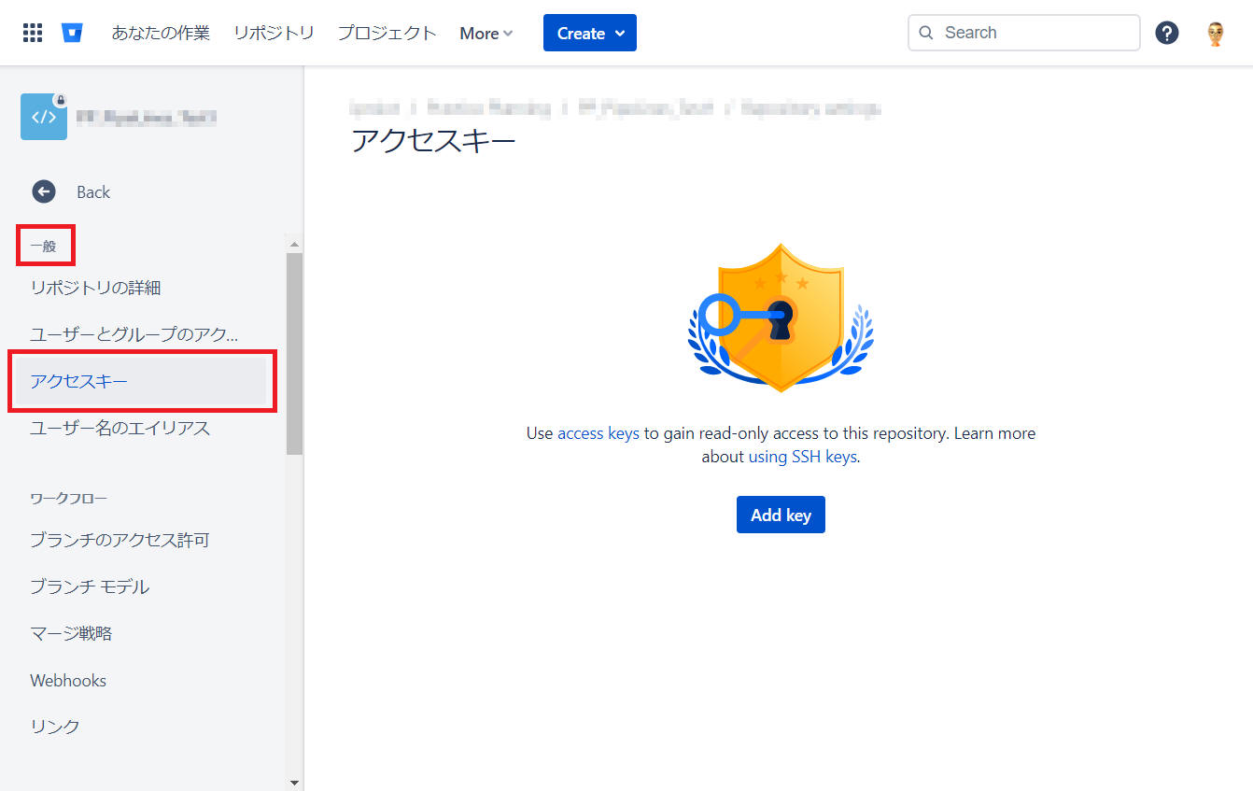The image size is (1253, 791).
Task: Open the Create dropdown
Action: (x=590, y=33)
